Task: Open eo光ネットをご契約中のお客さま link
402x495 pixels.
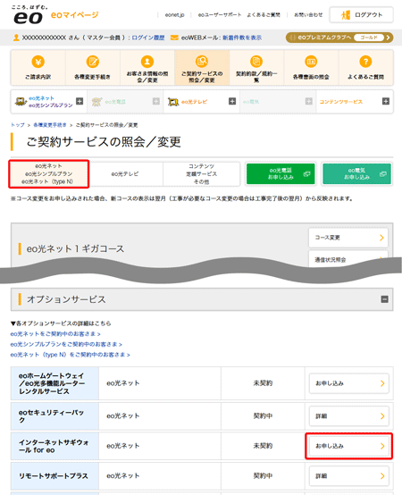Action: pos(55,333)
